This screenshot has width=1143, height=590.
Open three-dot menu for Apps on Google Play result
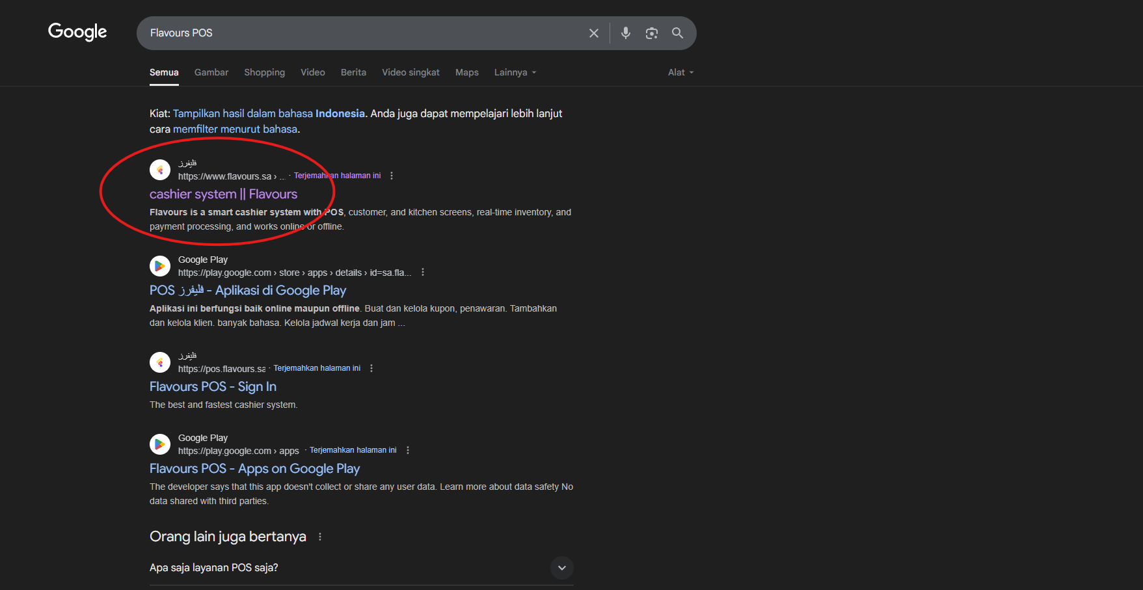click(x=408, y=450)
